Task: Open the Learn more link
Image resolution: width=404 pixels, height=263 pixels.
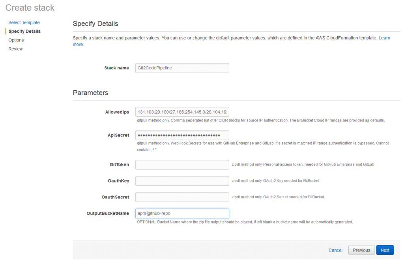Action: click(x=384, y=37)
